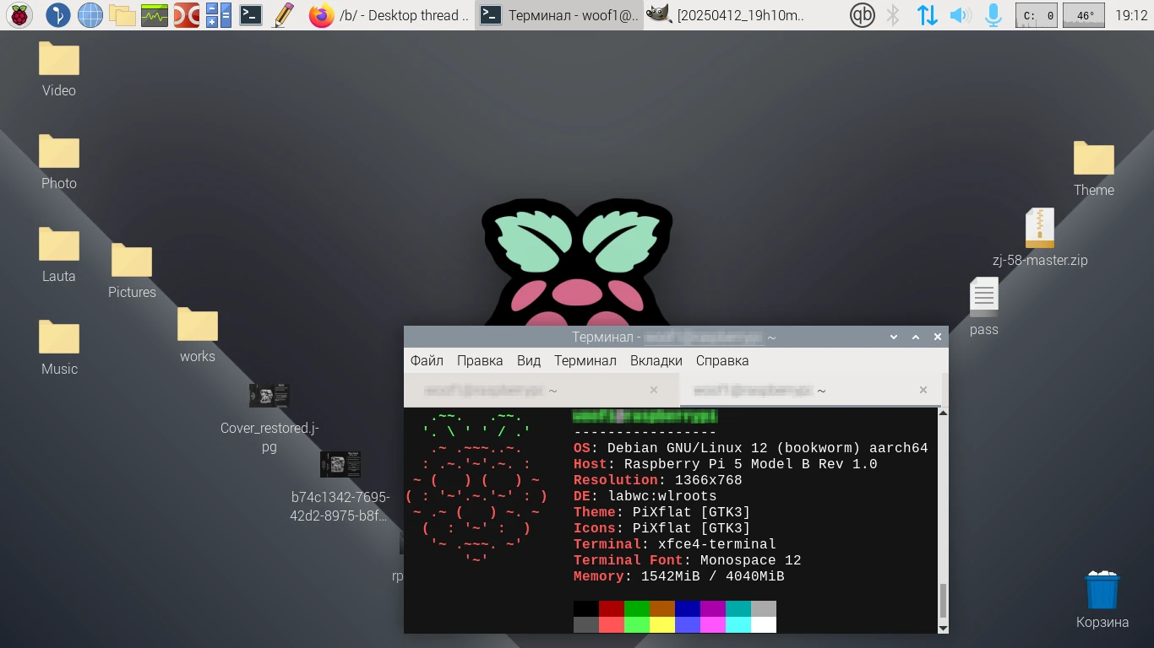This screenshot has width=1154, height=648.
Task: Open the Вкладки menu in terminal
Action: (656, 360)
